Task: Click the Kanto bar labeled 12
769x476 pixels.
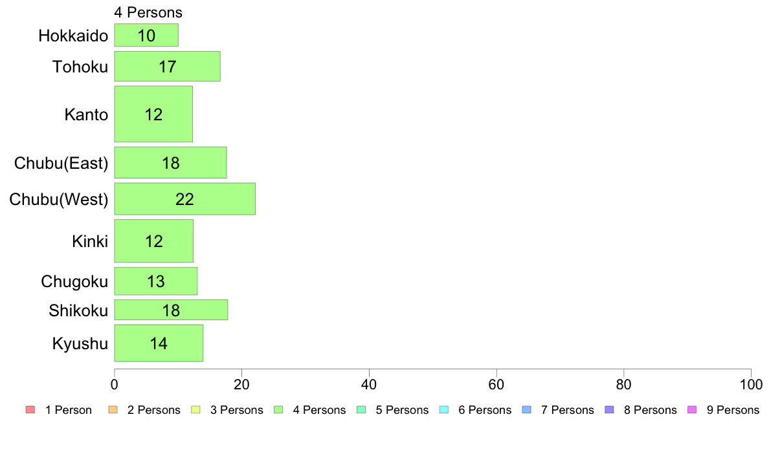Action: click(x=153, y=114)
